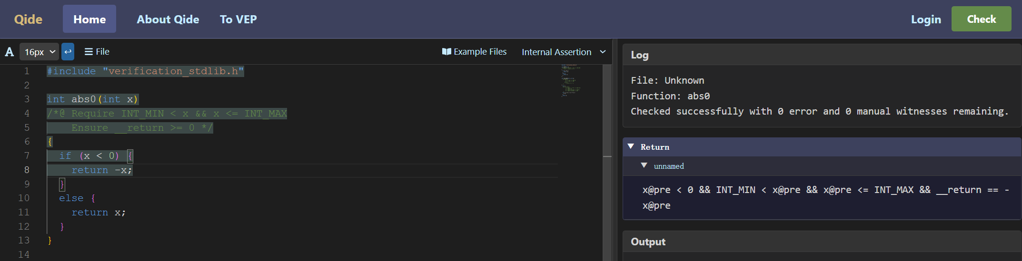Click the Log panel header

coord(639,55)
